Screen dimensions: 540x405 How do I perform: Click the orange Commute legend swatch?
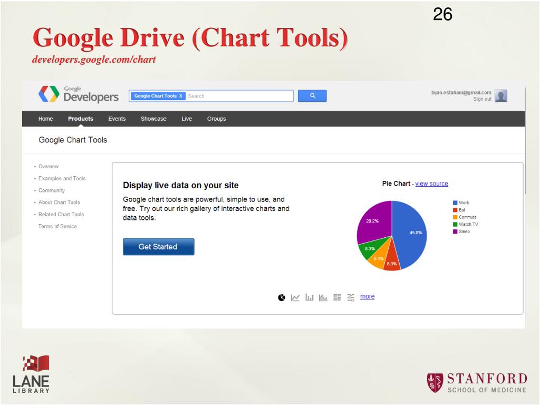click(x=455, y=217)
